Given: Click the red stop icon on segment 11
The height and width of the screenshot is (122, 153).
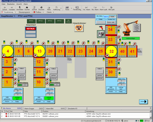Looking at the screenshot, I should pos(35,75).
